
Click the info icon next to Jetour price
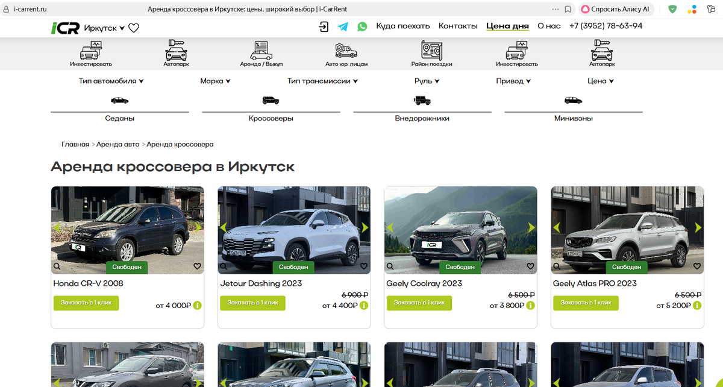[x=363, y=305]
